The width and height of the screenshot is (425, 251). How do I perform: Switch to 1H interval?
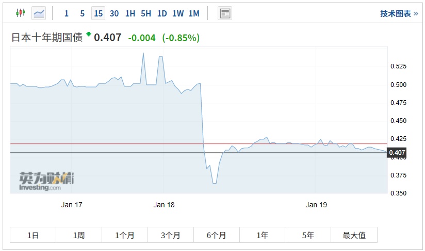pos(130,14)
